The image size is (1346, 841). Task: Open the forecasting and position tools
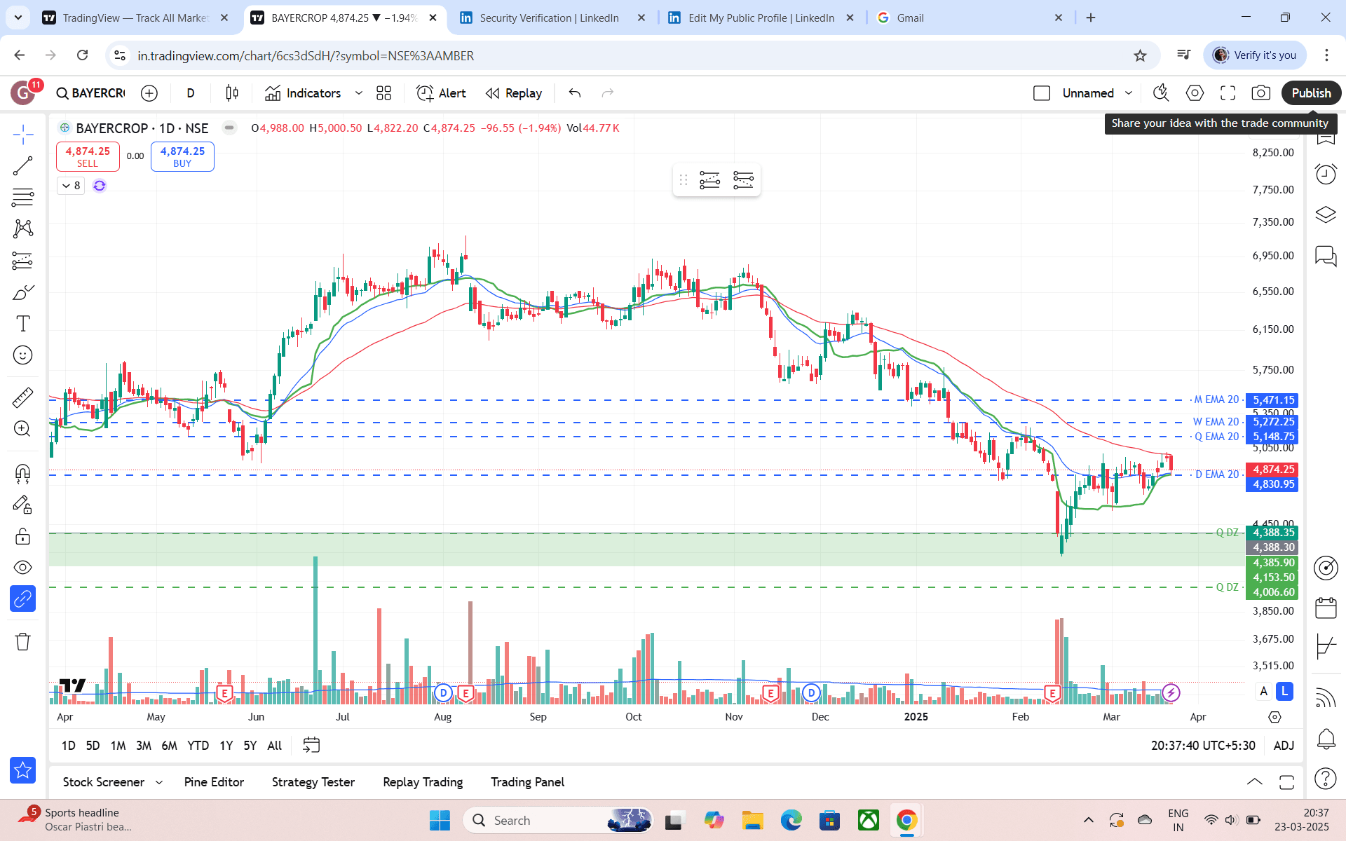(x=22, y=261)
